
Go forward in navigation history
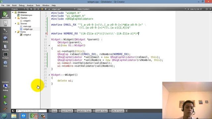pyautogui.click(x=46, y=9)
